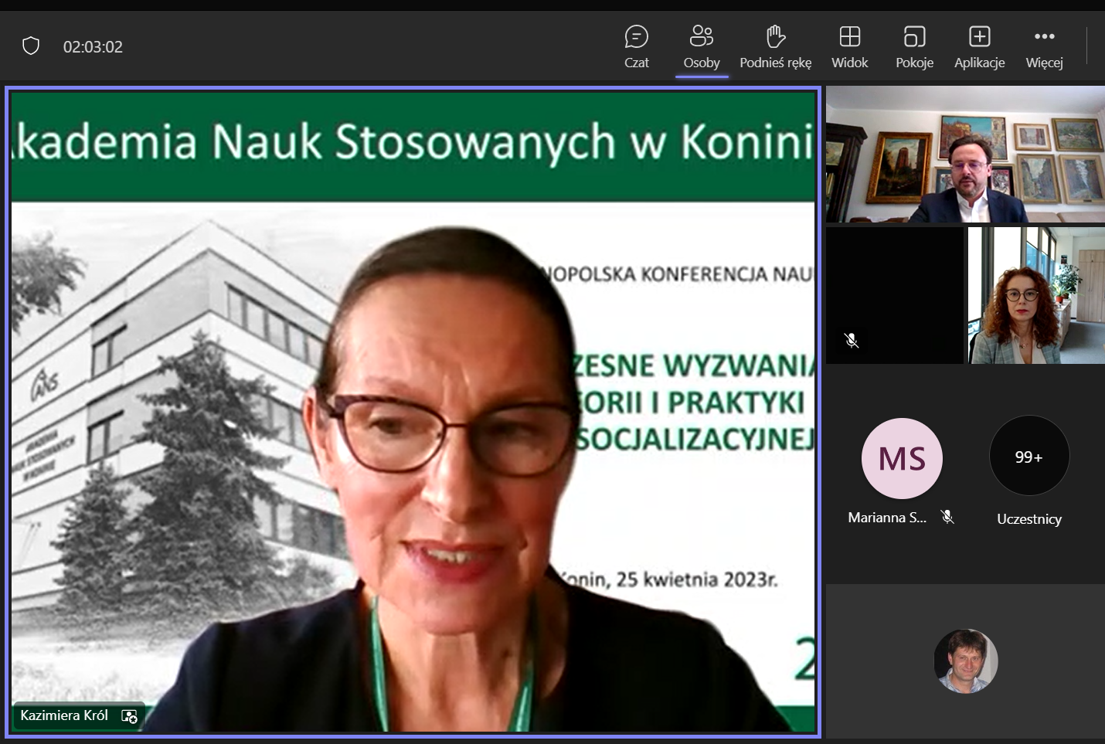Viewport: 1105px width, 744px height.
Task: Select the video tile with framed paintings
Action: (x=965, y=155)
